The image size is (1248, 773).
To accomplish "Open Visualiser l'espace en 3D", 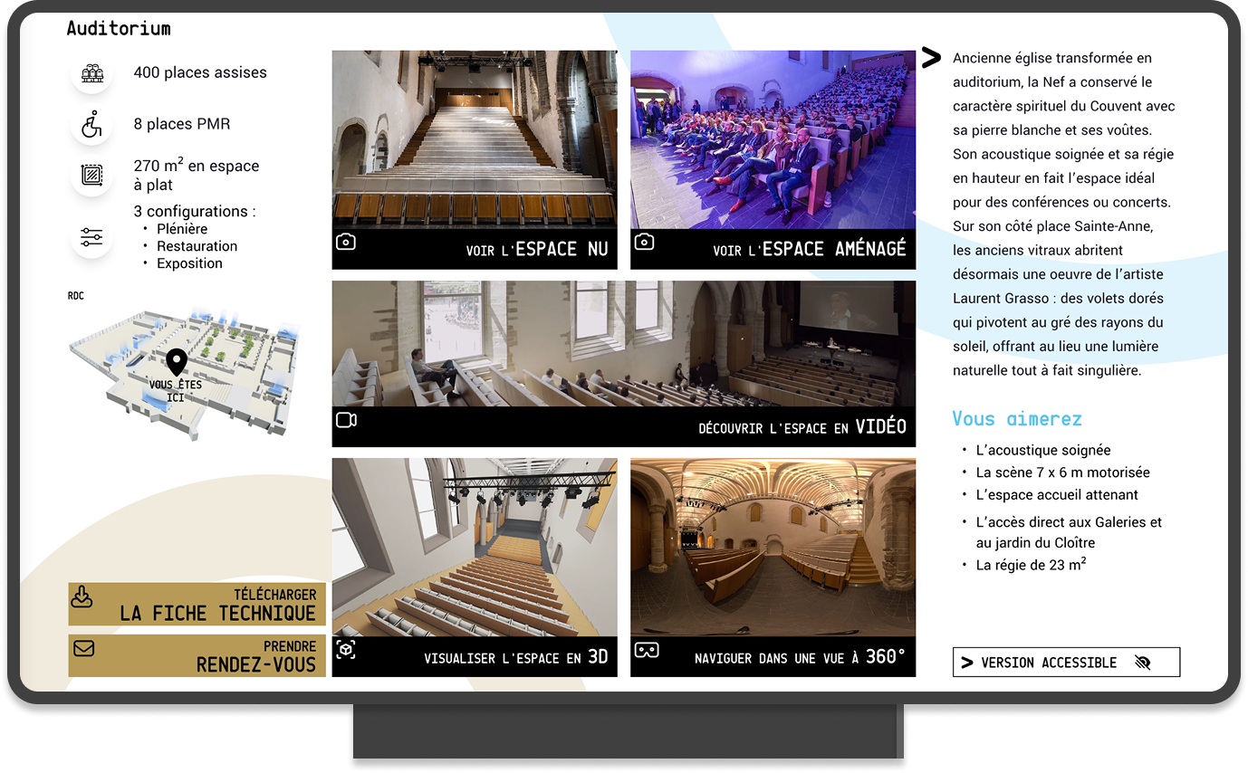I will [475, 568].
